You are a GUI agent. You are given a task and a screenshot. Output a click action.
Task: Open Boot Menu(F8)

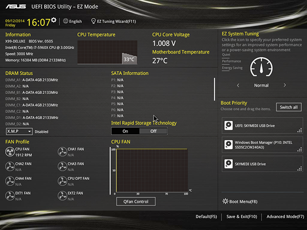[244, 201]
